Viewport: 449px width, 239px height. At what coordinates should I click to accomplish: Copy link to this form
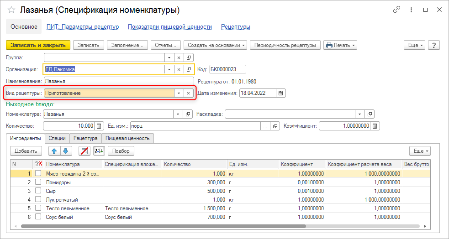(396, 10)
